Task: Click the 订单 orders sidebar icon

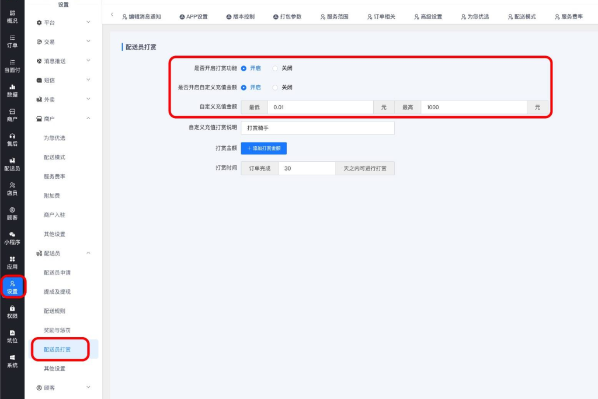Action: (12, 41)
